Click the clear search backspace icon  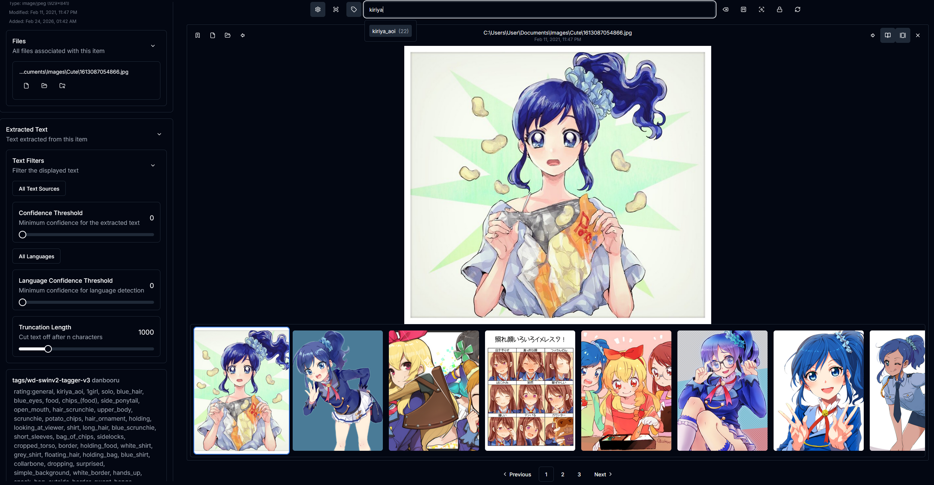coord(725,9)
